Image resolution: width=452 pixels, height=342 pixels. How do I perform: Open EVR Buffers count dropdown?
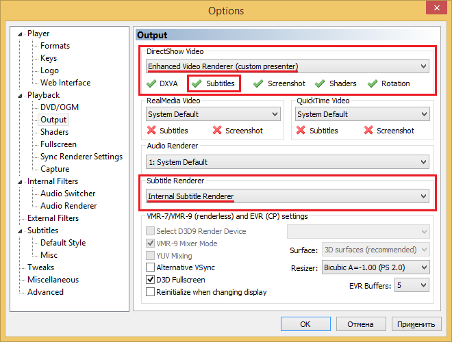coord(412,285)
